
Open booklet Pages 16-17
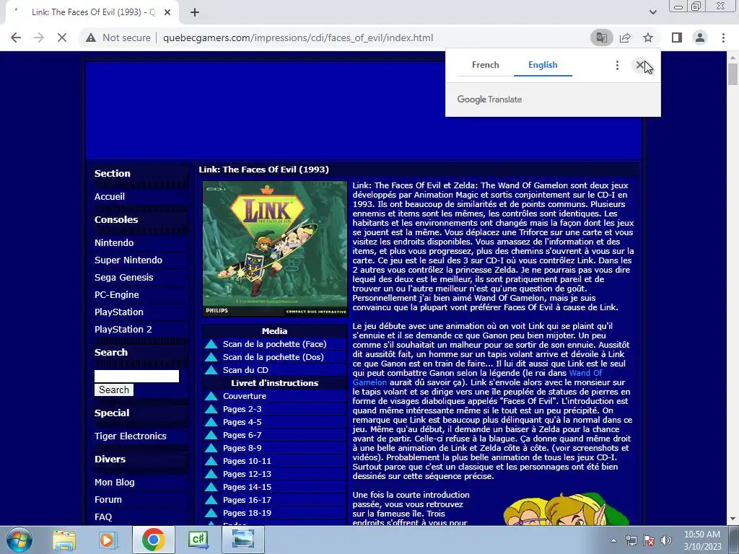(247, 500)
